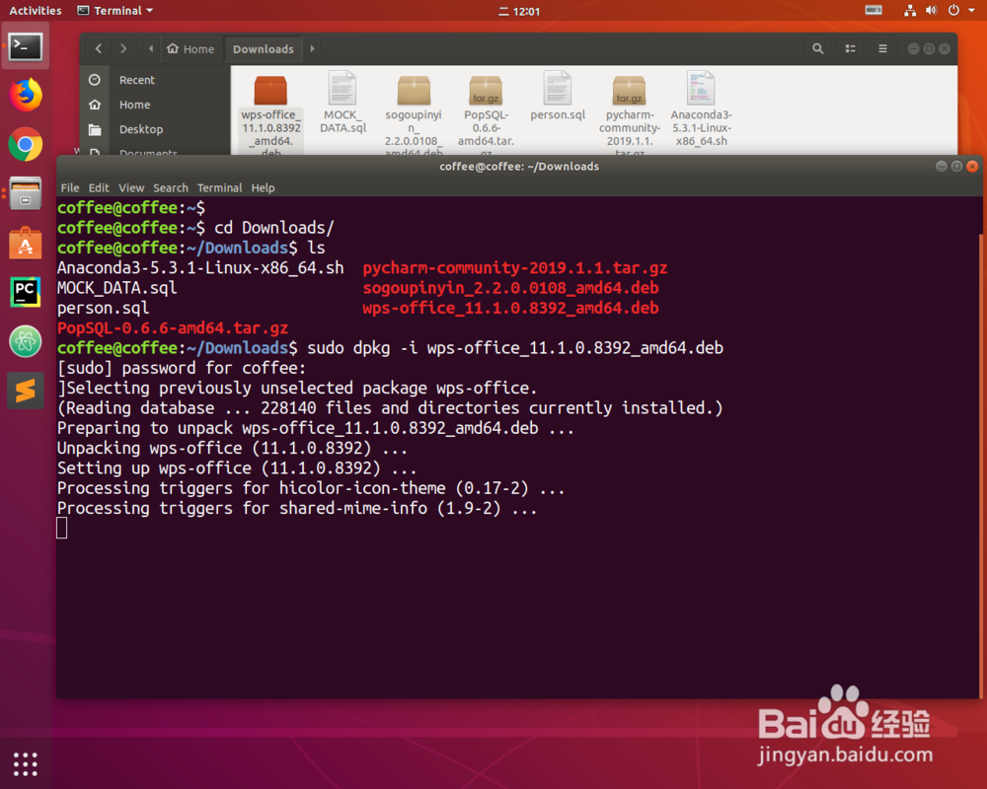Expand the system menu arrow
Viewport: 987px width, 789px height.
[x=971, y=10]
